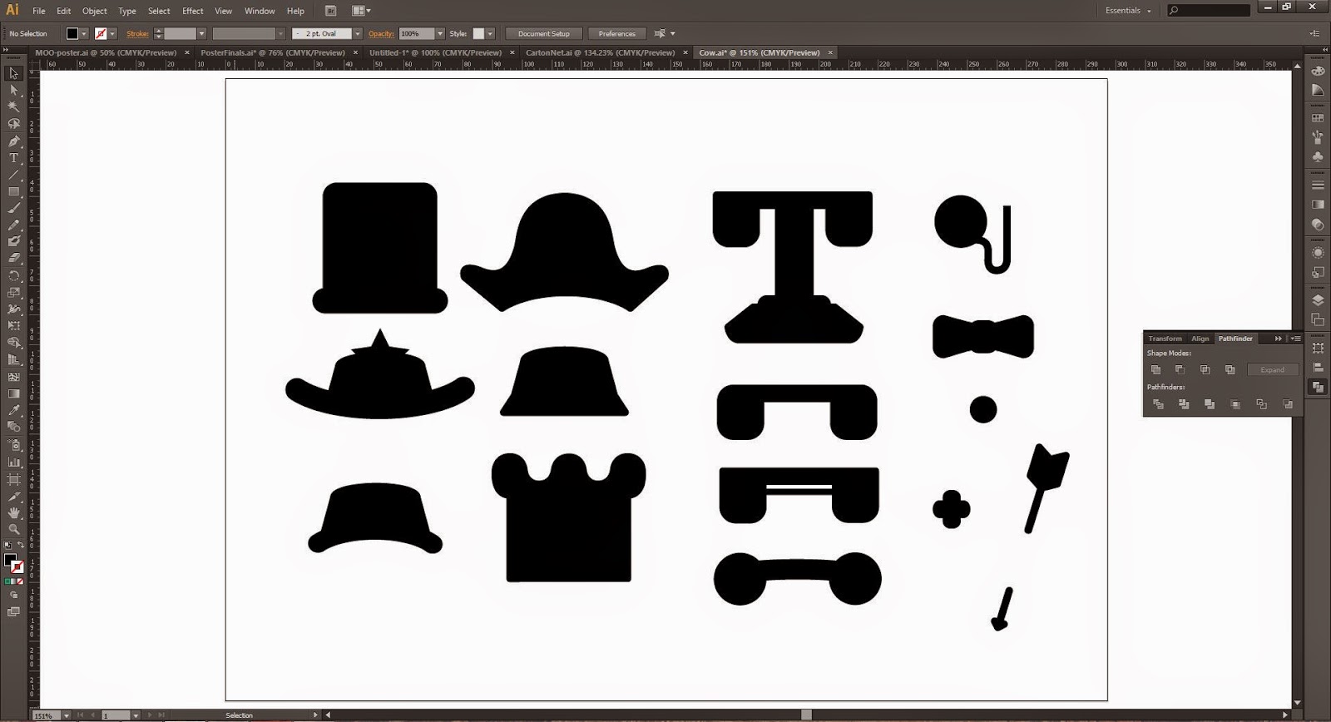The width and height of the screenshot is (1331, 722).
Task: Click the Document Setup button
Action: coord(544,33)
